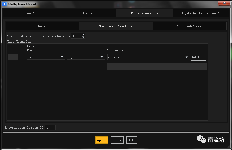Open the Forces sub-tab
The width and height of the screenshot is (232, 150).
[42, 26]
